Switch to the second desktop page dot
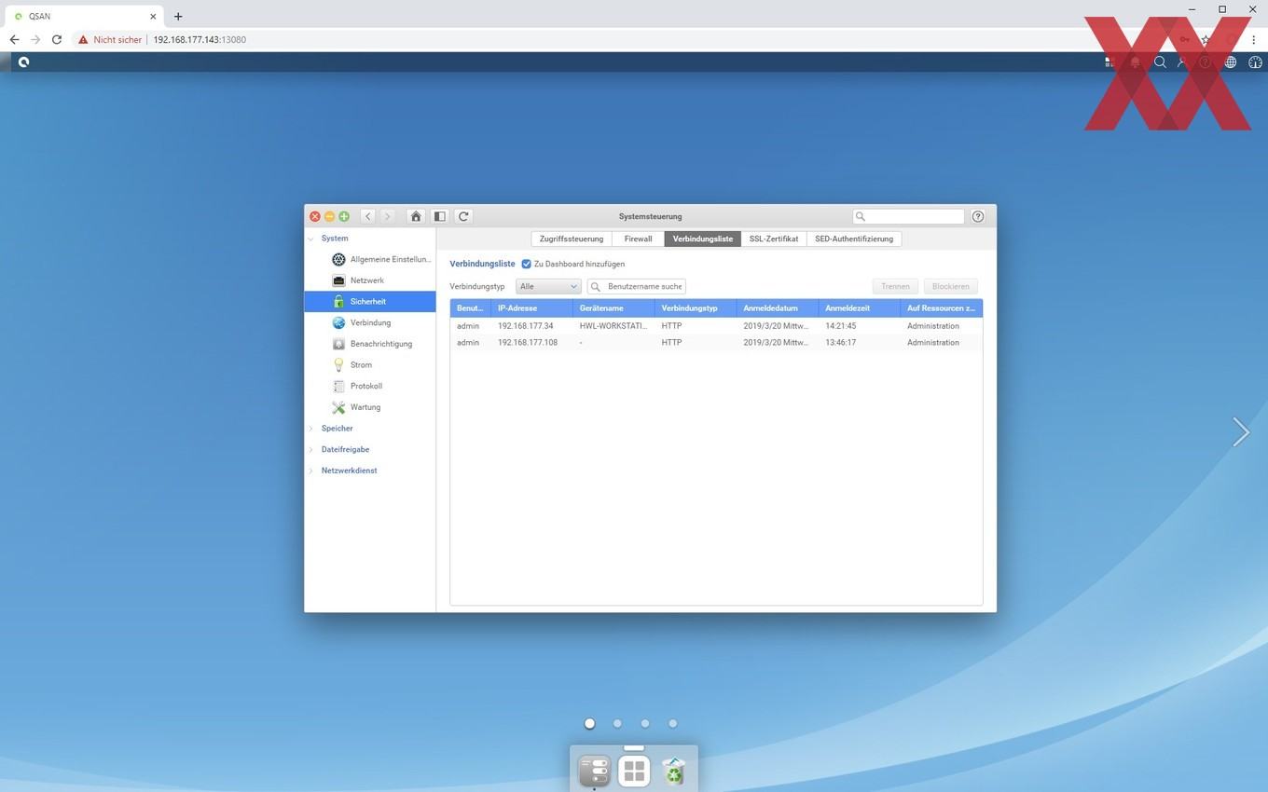This screenshot has width=1268, height=792. point(617,723)
